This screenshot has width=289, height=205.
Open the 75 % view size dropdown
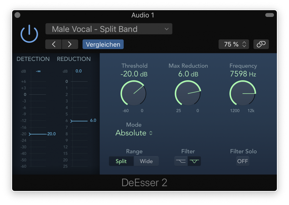234,44
